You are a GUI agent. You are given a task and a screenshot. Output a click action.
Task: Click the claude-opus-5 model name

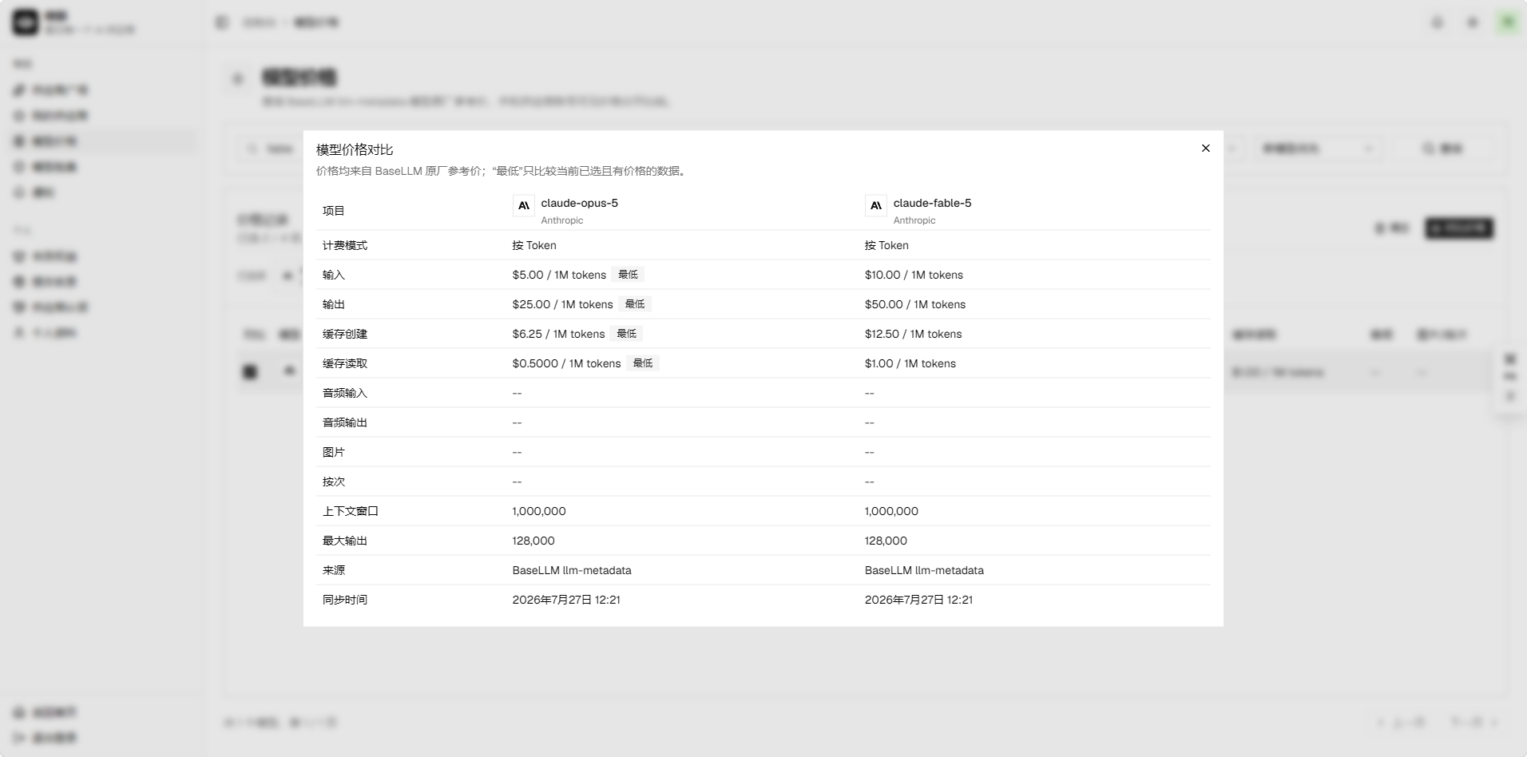580,203
